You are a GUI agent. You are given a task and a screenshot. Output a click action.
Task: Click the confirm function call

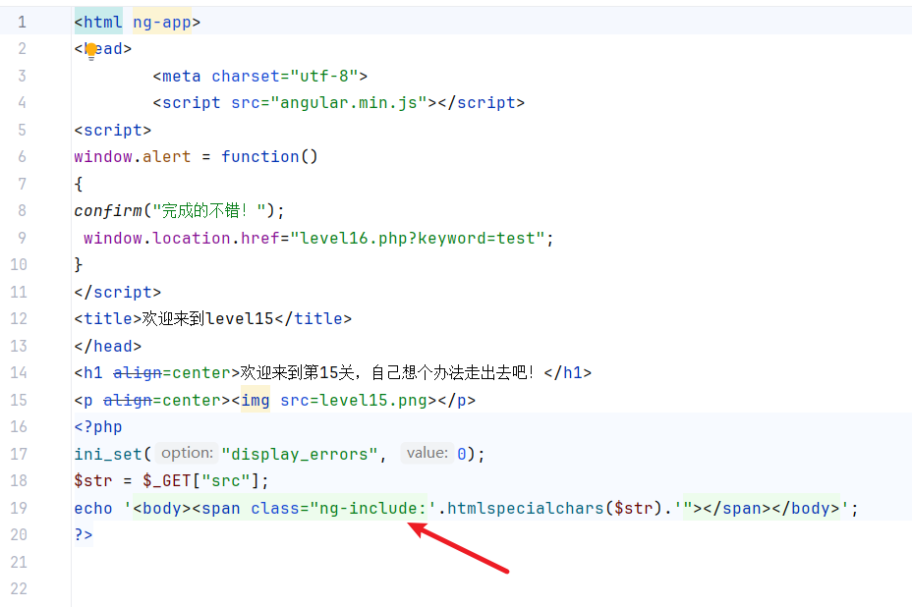pos(108,210)
